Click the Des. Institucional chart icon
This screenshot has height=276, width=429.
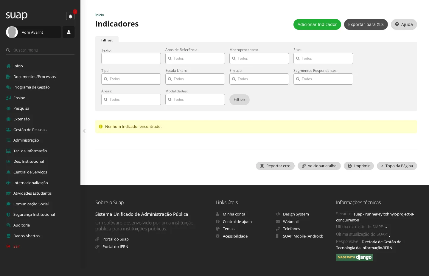pos(8,161)
